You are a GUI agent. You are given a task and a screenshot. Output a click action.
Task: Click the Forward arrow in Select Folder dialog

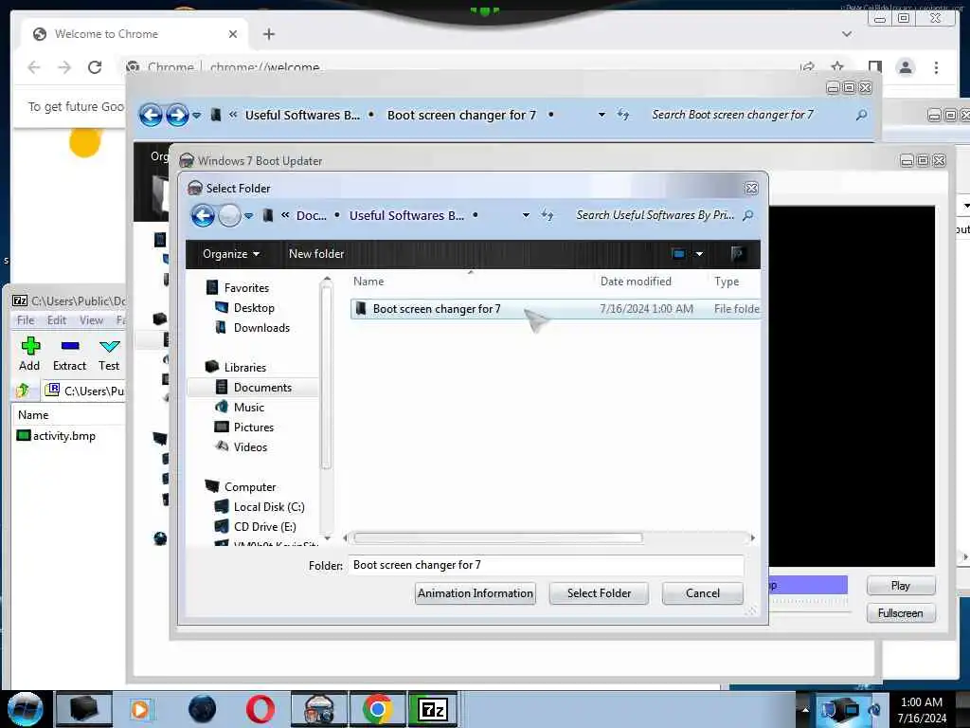tap(229, 215)
